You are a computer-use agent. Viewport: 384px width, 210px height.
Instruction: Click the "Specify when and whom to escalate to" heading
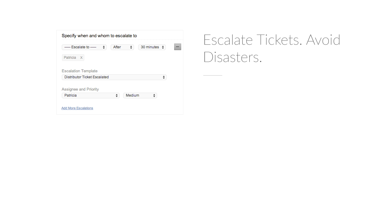(x=99, y=36)
